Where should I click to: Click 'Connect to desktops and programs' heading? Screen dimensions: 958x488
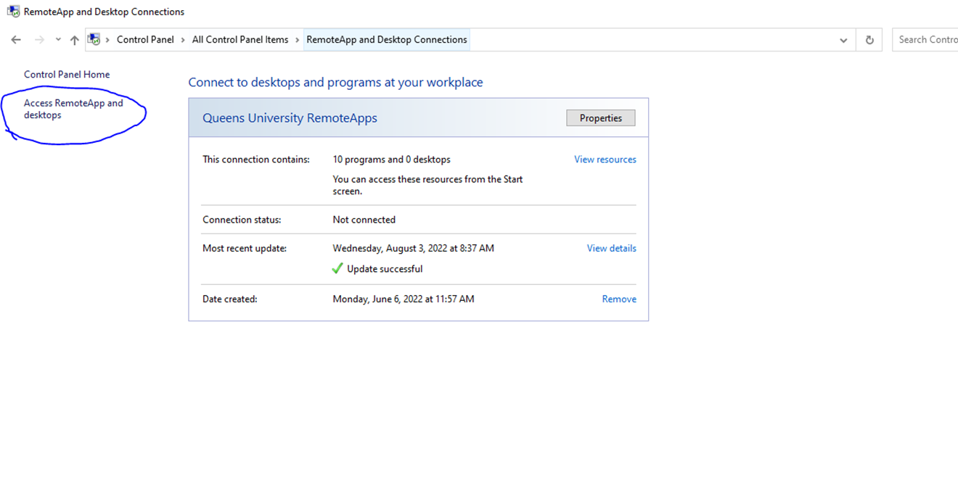pos(335,83)
